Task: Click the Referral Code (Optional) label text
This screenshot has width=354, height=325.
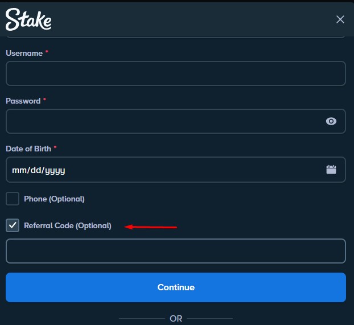Action: (x=68, y=225)
